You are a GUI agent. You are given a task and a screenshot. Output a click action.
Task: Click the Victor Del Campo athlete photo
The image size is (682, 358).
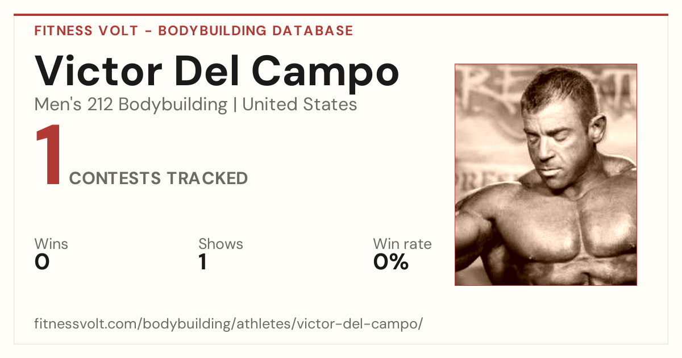coord(546,174)
